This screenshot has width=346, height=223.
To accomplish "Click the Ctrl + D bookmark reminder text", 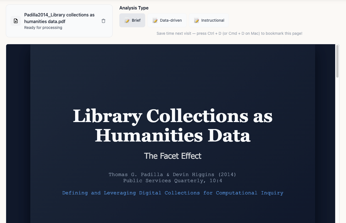I will click(229, 33).
